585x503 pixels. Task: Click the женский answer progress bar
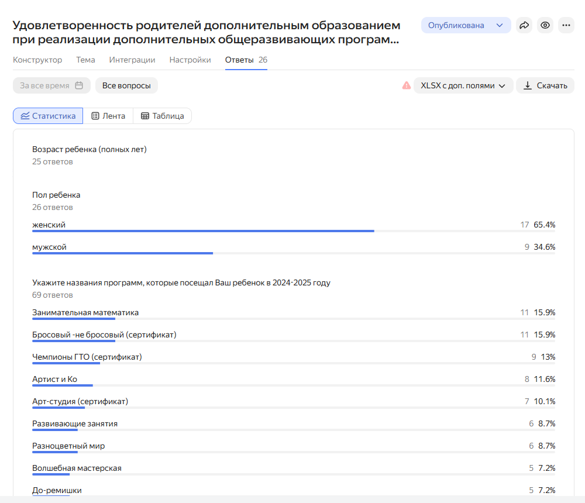[x=203, y=231]
